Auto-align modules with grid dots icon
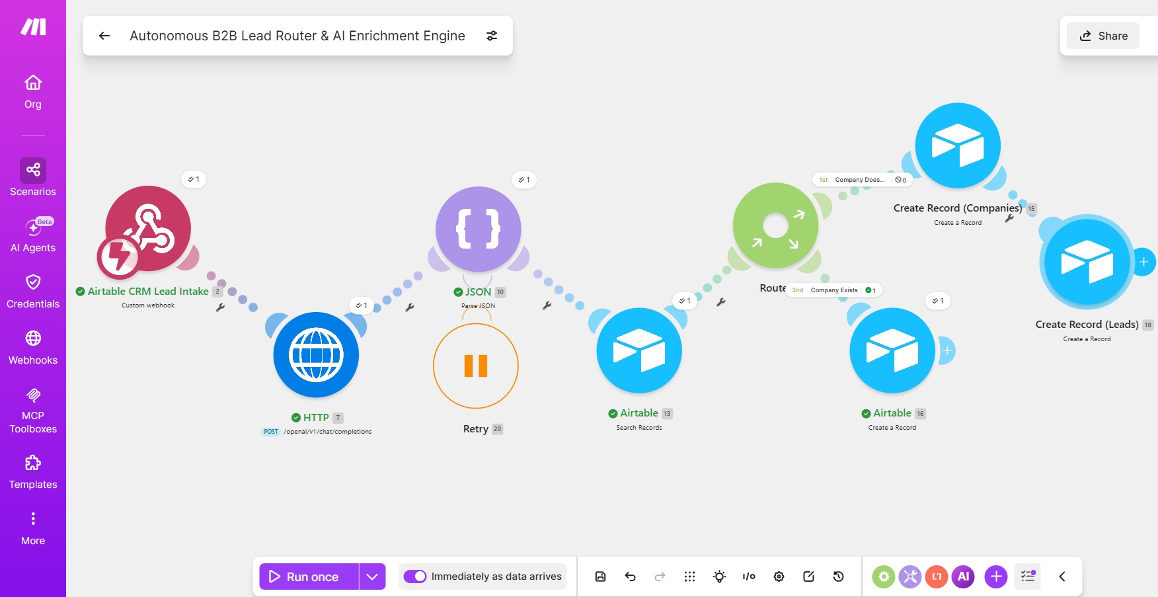Image resolution: width=1158 pixels, height=597 pixels. [689, 577]
